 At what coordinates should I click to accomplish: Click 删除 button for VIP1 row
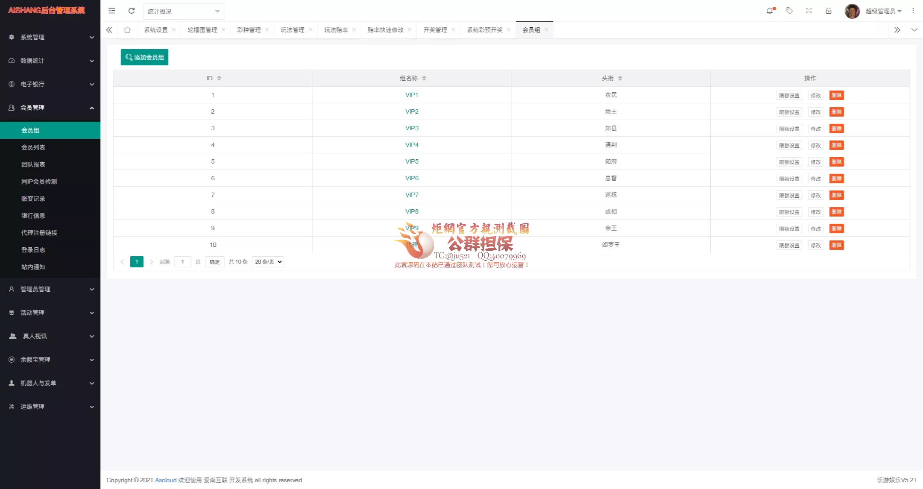pyautogui.click(x=836, y=95)
